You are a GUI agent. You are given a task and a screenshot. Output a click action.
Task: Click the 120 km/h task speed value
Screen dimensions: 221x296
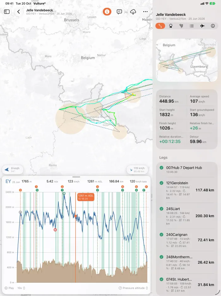coord(138,181)
